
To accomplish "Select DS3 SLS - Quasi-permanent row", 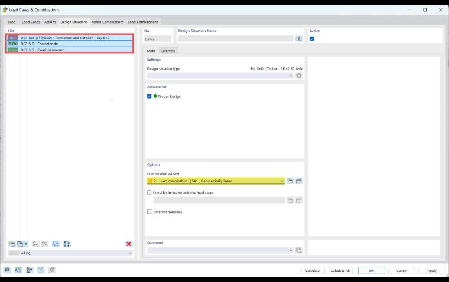I will pos(70,50).
